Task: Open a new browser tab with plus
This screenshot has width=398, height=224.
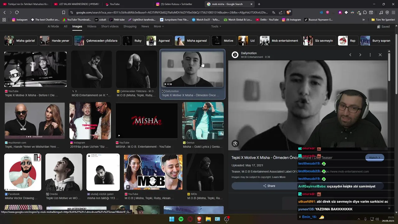Action: [259, 4]
